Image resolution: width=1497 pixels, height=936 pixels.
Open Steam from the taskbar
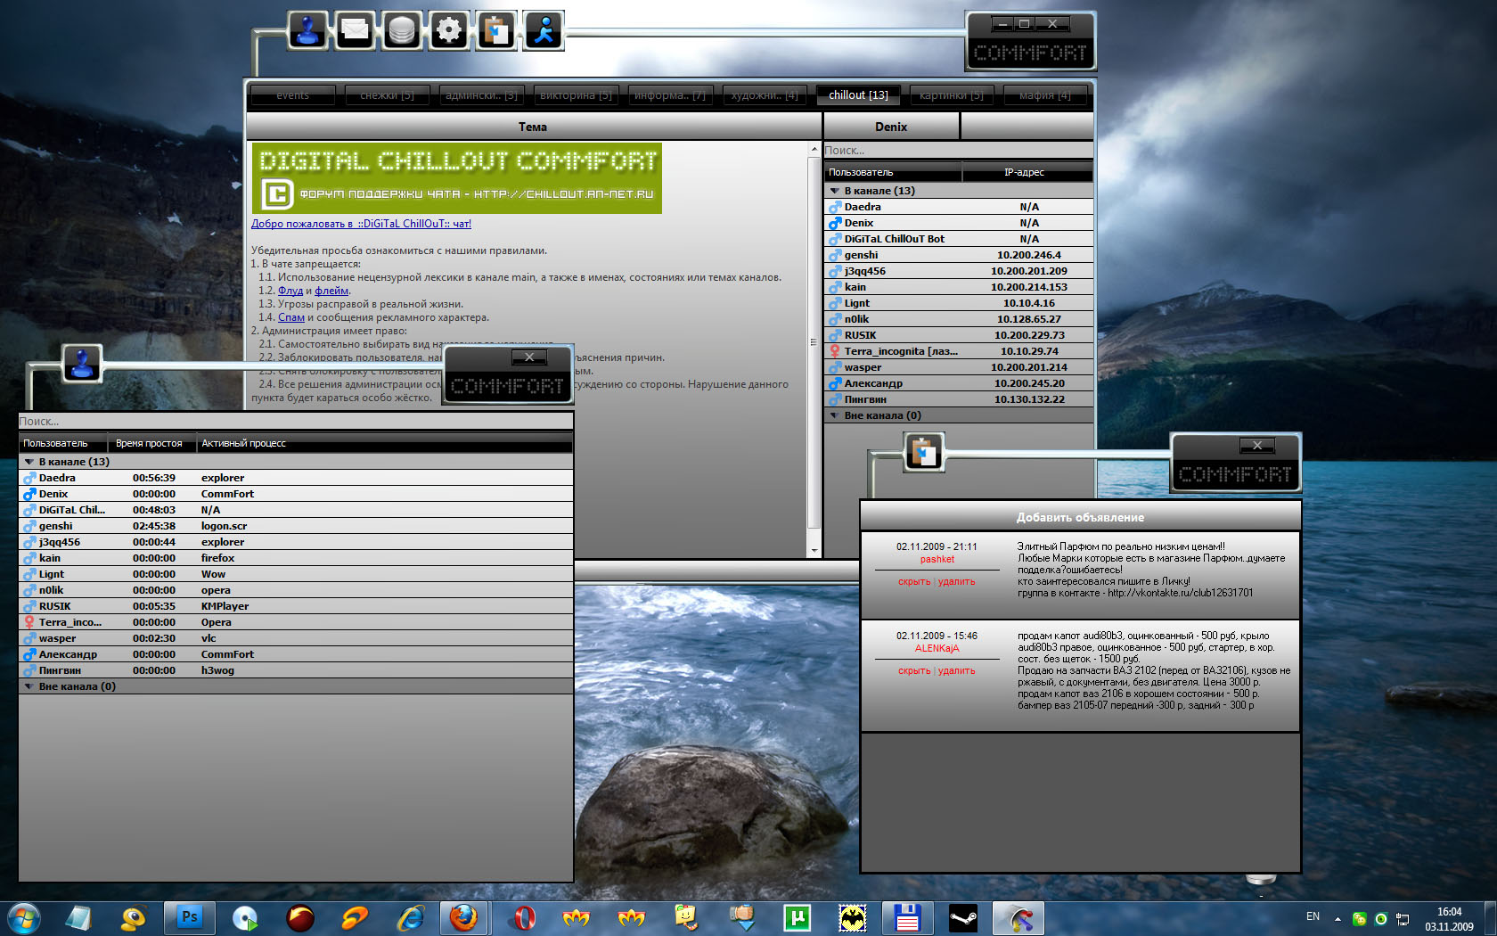(962, 917)
